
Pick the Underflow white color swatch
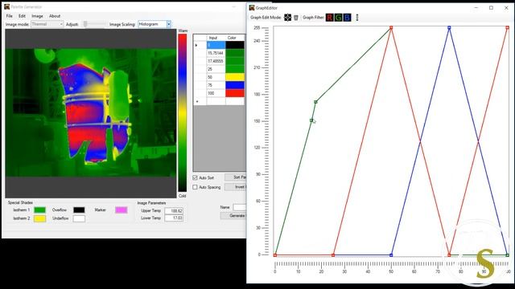[x=79, y=218]
